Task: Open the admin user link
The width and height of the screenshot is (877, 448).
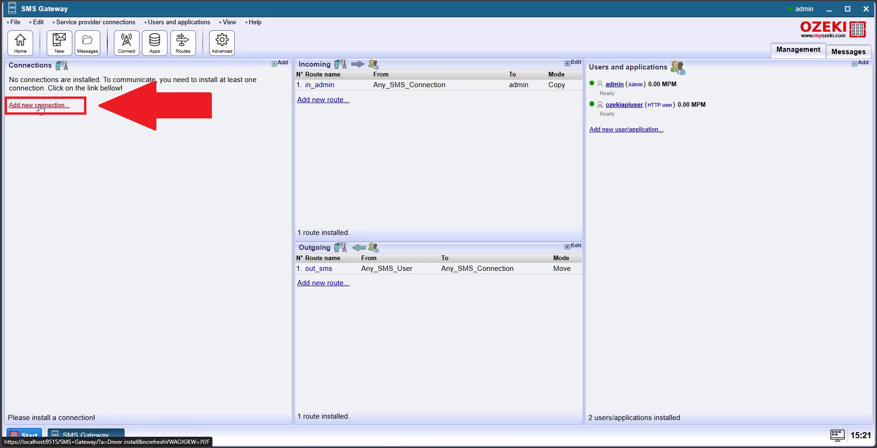Action: click(615, 84)
